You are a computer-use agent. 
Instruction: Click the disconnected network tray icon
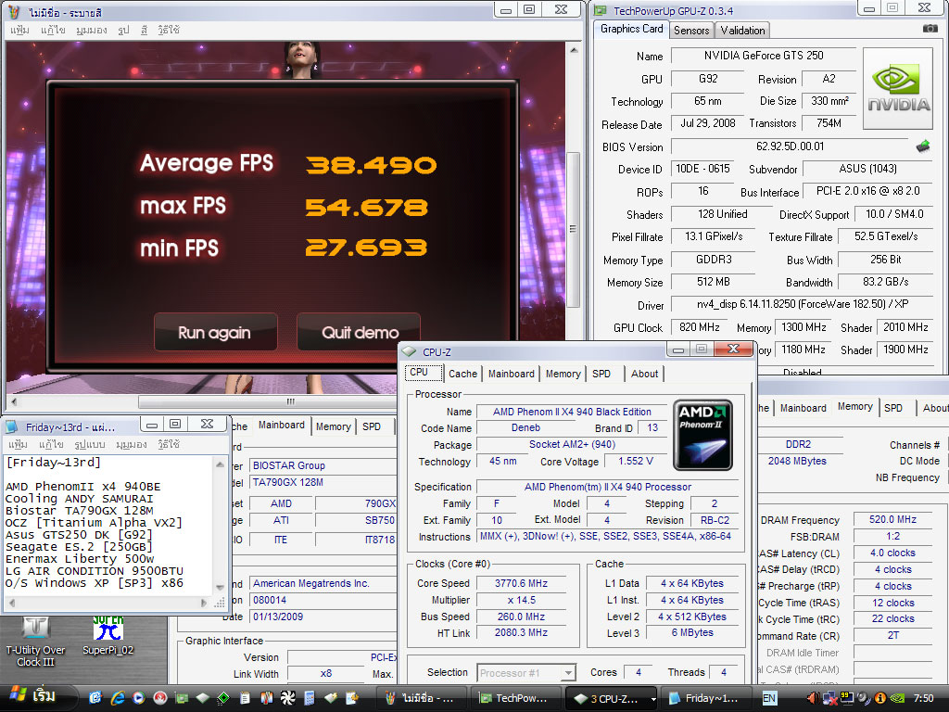pyautogui.click(x=830, y=698)
